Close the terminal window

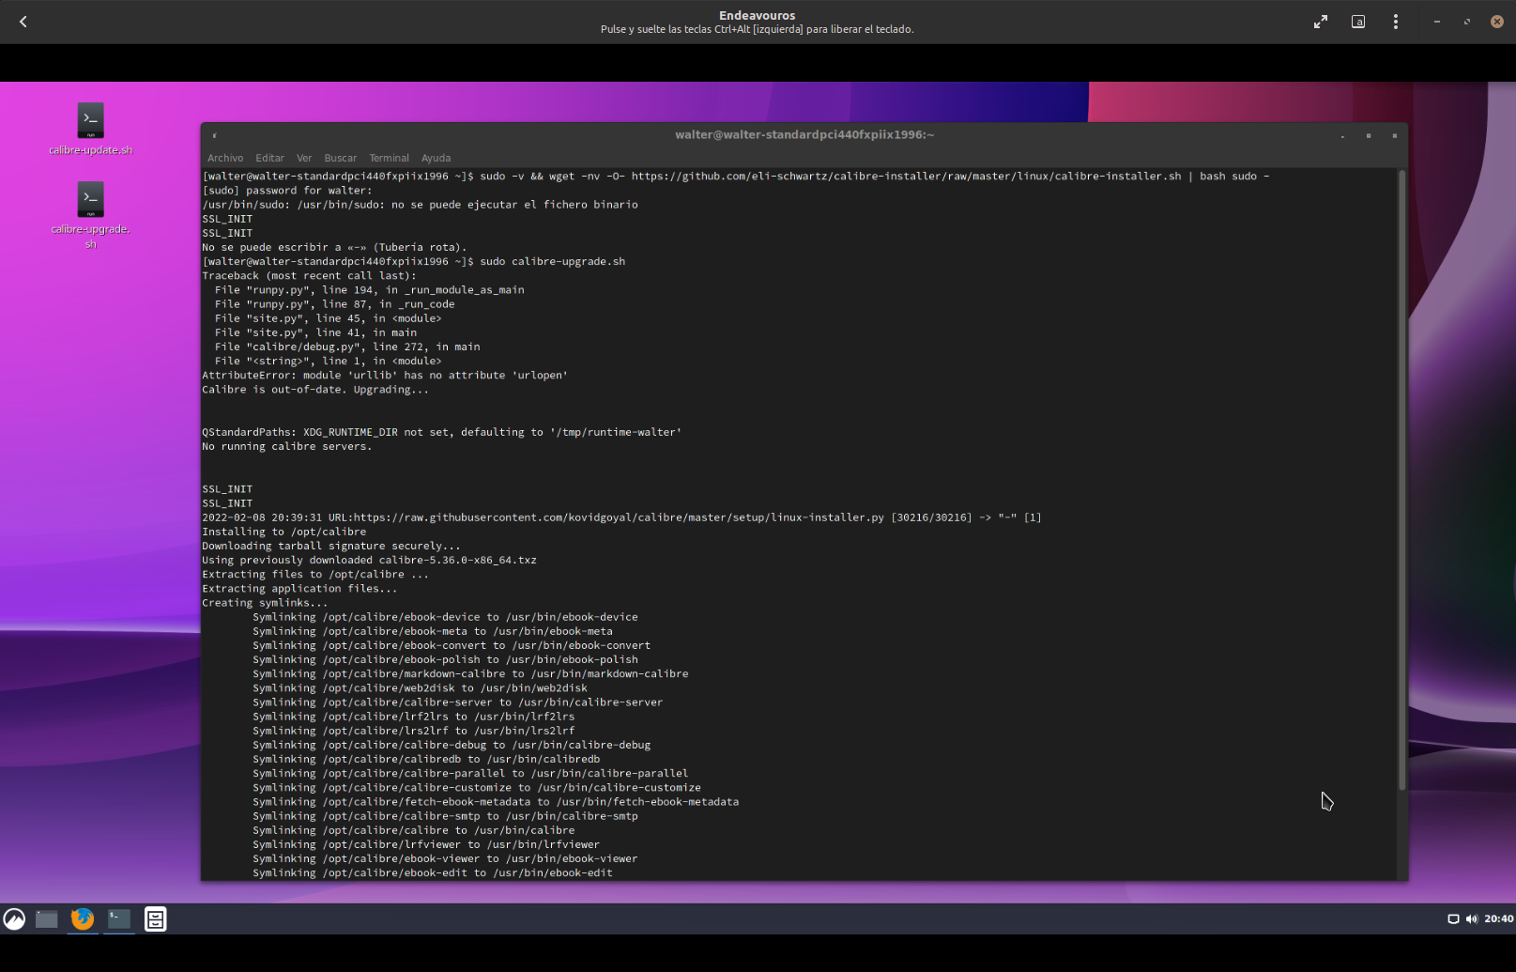pyautogui.click(x=1395, y=136)
